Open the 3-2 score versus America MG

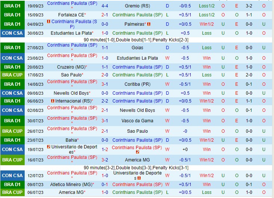pyautogui.click(x=105, y=160)
